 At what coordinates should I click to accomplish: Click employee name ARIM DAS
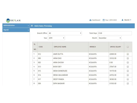point(57,58)
